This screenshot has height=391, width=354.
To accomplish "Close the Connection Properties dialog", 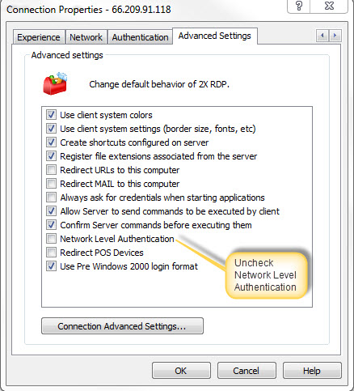I will tap(329, 6).
